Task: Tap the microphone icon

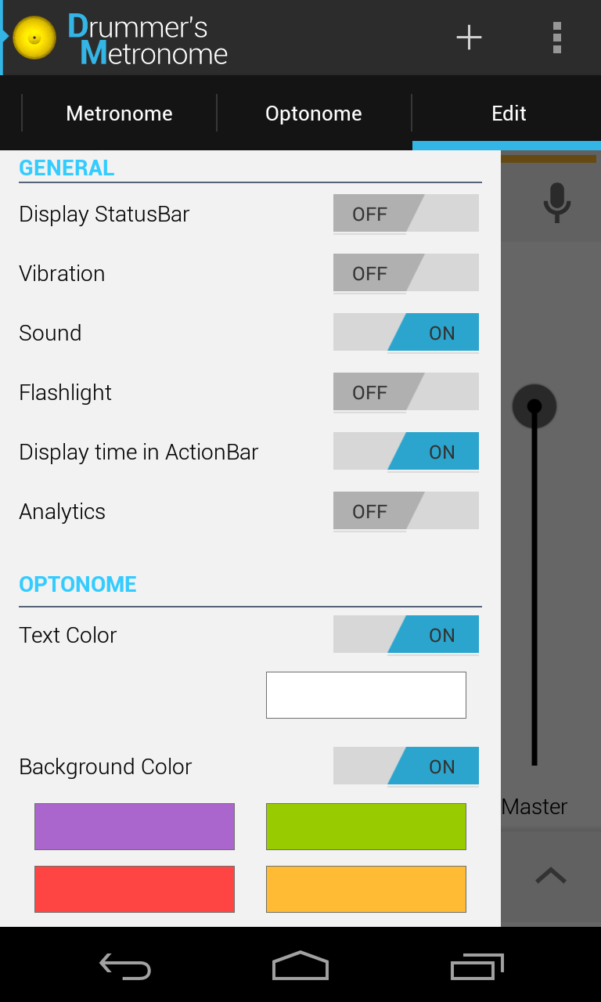Action: pos(556,202)
